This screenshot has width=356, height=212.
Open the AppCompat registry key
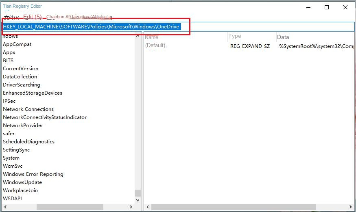[17, 44]
